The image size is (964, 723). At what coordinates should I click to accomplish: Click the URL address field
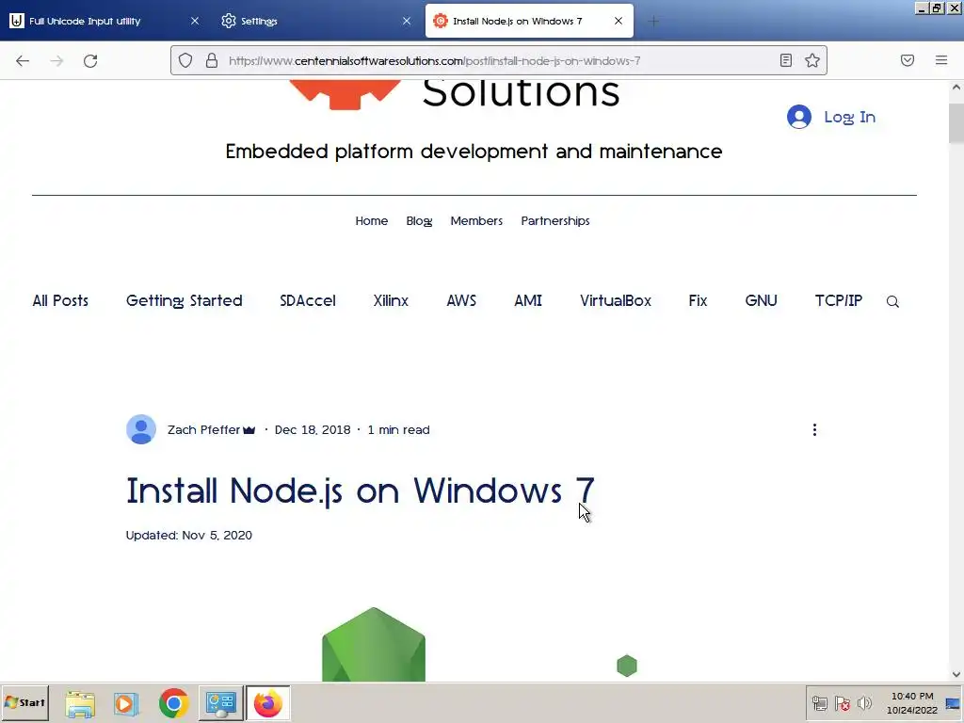[498, 60]
